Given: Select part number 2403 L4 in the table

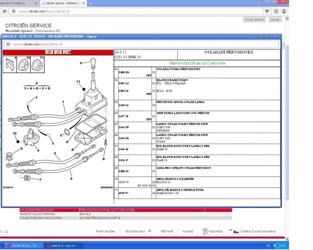Looking at the screenshot, I should (124, 83).
